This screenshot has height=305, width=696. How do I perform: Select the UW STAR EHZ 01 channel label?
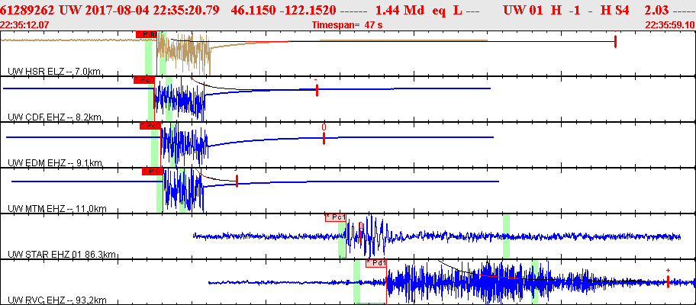point(61,254)
